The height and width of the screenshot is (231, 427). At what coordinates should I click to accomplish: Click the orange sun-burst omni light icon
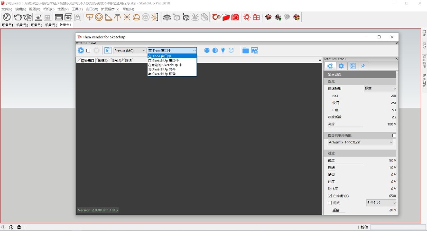point(127,18)
